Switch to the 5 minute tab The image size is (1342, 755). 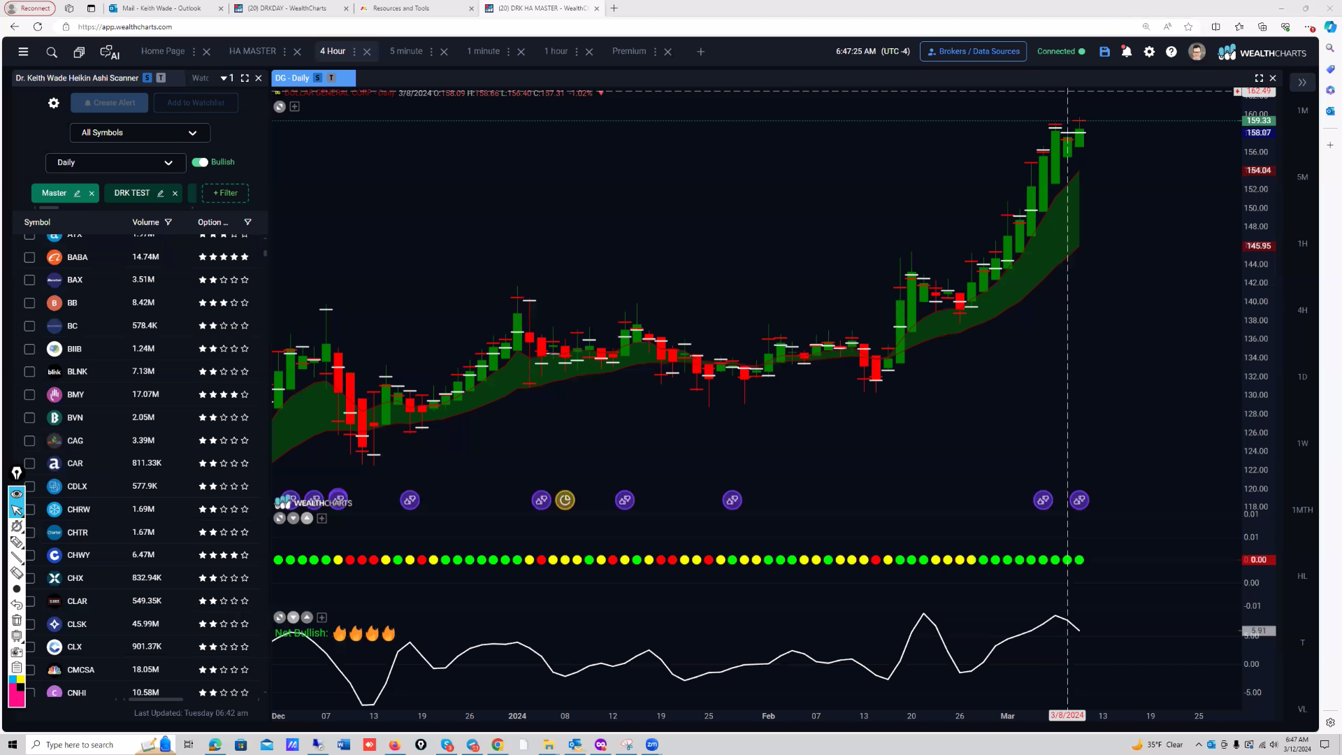click(x=406, y=51)
